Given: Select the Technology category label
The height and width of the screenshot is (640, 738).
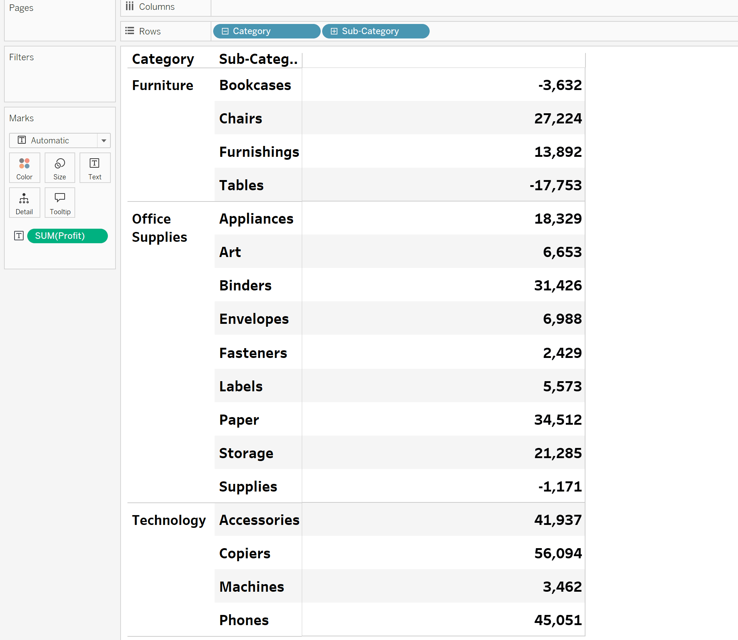Looking at the screenshot, I should pyautogui.click(x=169, y=520).
